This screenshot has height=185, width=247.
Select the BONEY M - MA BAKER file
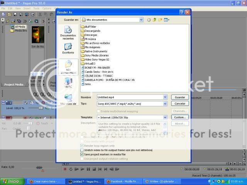96,68
